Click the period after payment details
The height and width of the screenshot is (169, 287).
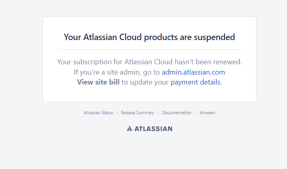[x=221, y=84]
